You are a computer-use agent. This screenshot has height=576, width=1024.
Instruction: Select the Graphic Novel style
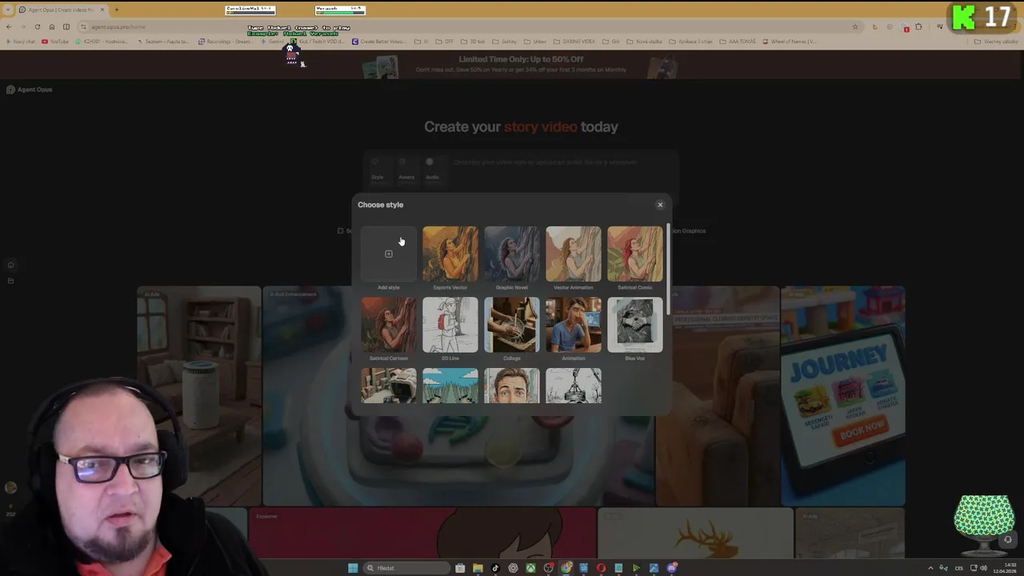click(512, 254)
